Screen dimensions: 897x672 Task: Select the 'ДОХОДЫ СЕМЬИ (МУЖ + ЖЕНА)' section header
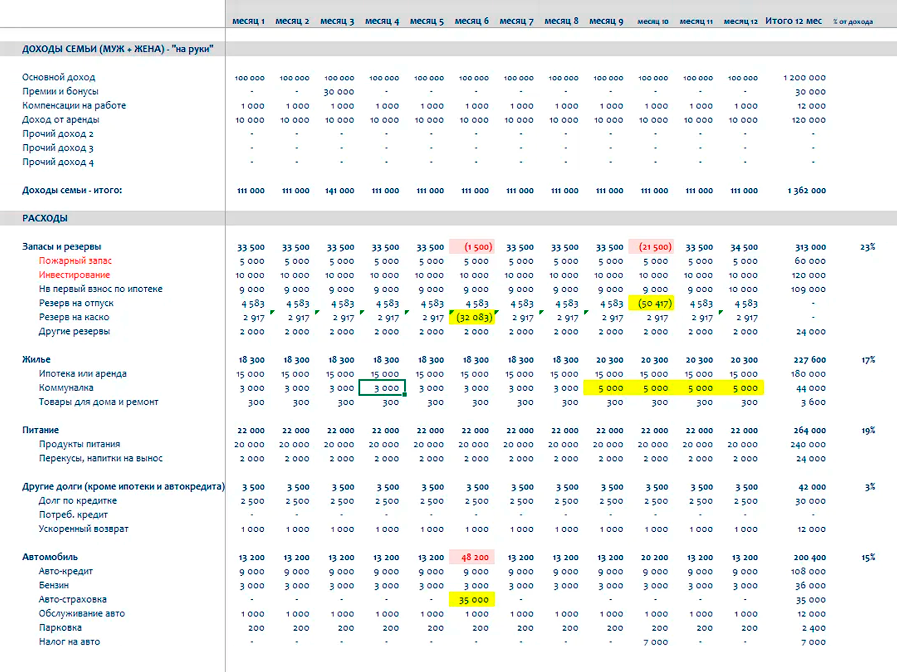coord(117,49)
